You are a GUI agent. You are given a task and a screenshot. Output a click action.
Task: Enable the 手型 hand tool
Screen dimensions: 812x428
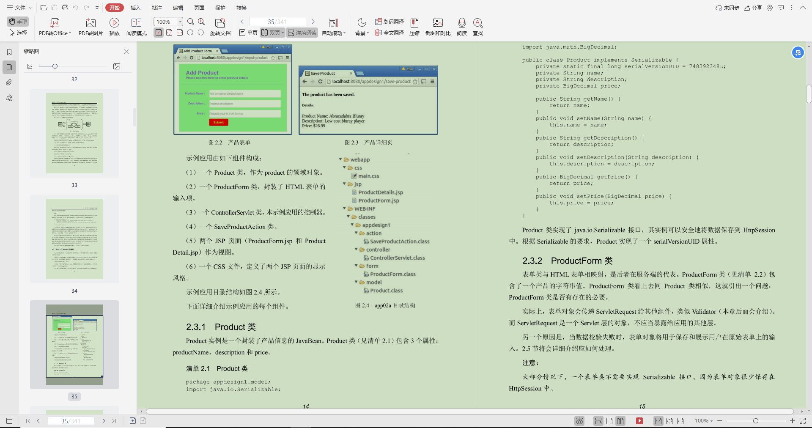18,22
